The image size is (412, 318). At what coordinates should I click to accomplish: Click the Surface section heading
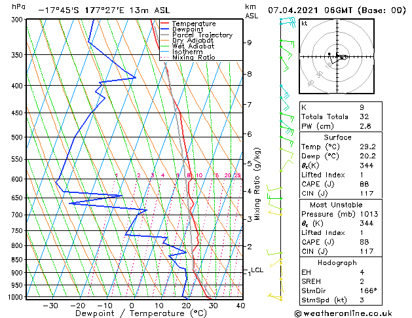[337, 137]
